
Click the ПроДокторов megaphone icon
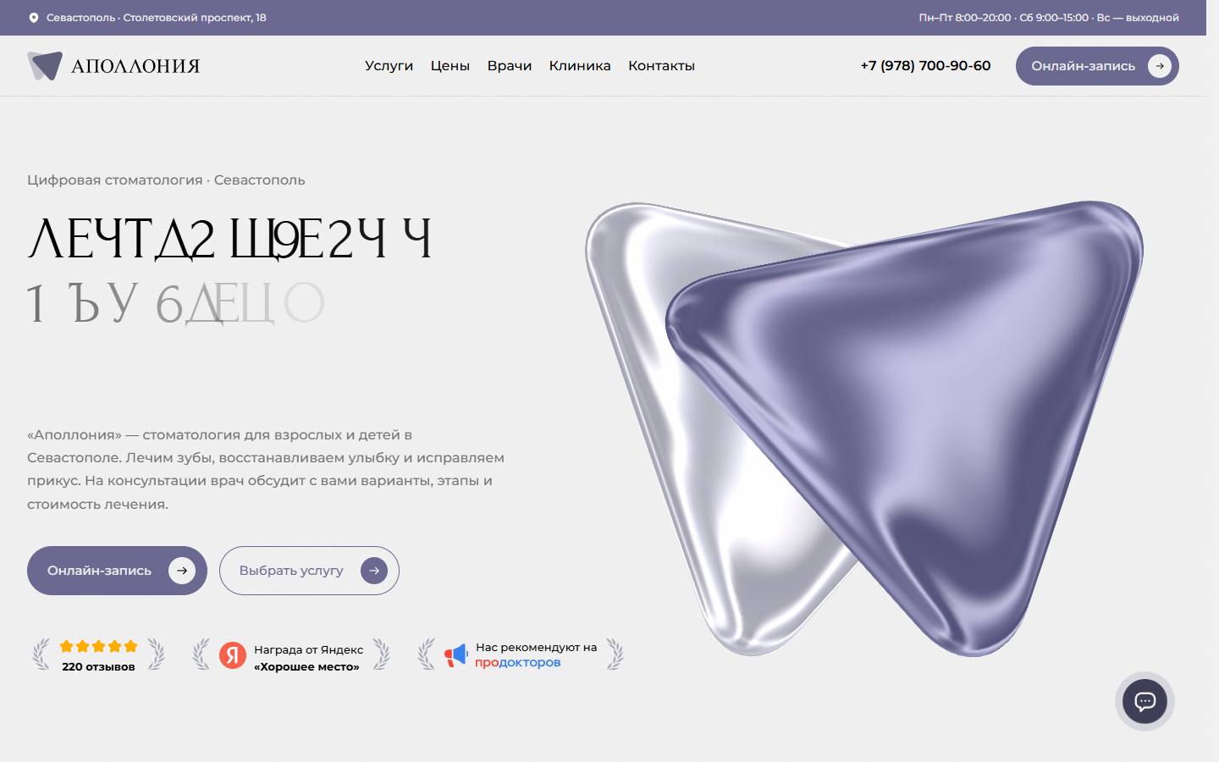coord(455,654)
